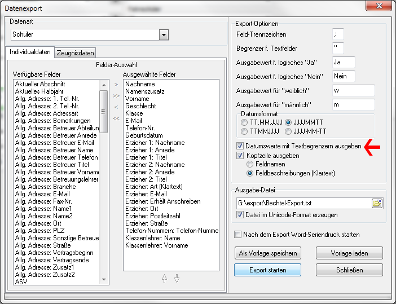Enable 'Nach dem Export Word-Seriendruck starten'
Viewport: 396px width, 304px height.
237,234
